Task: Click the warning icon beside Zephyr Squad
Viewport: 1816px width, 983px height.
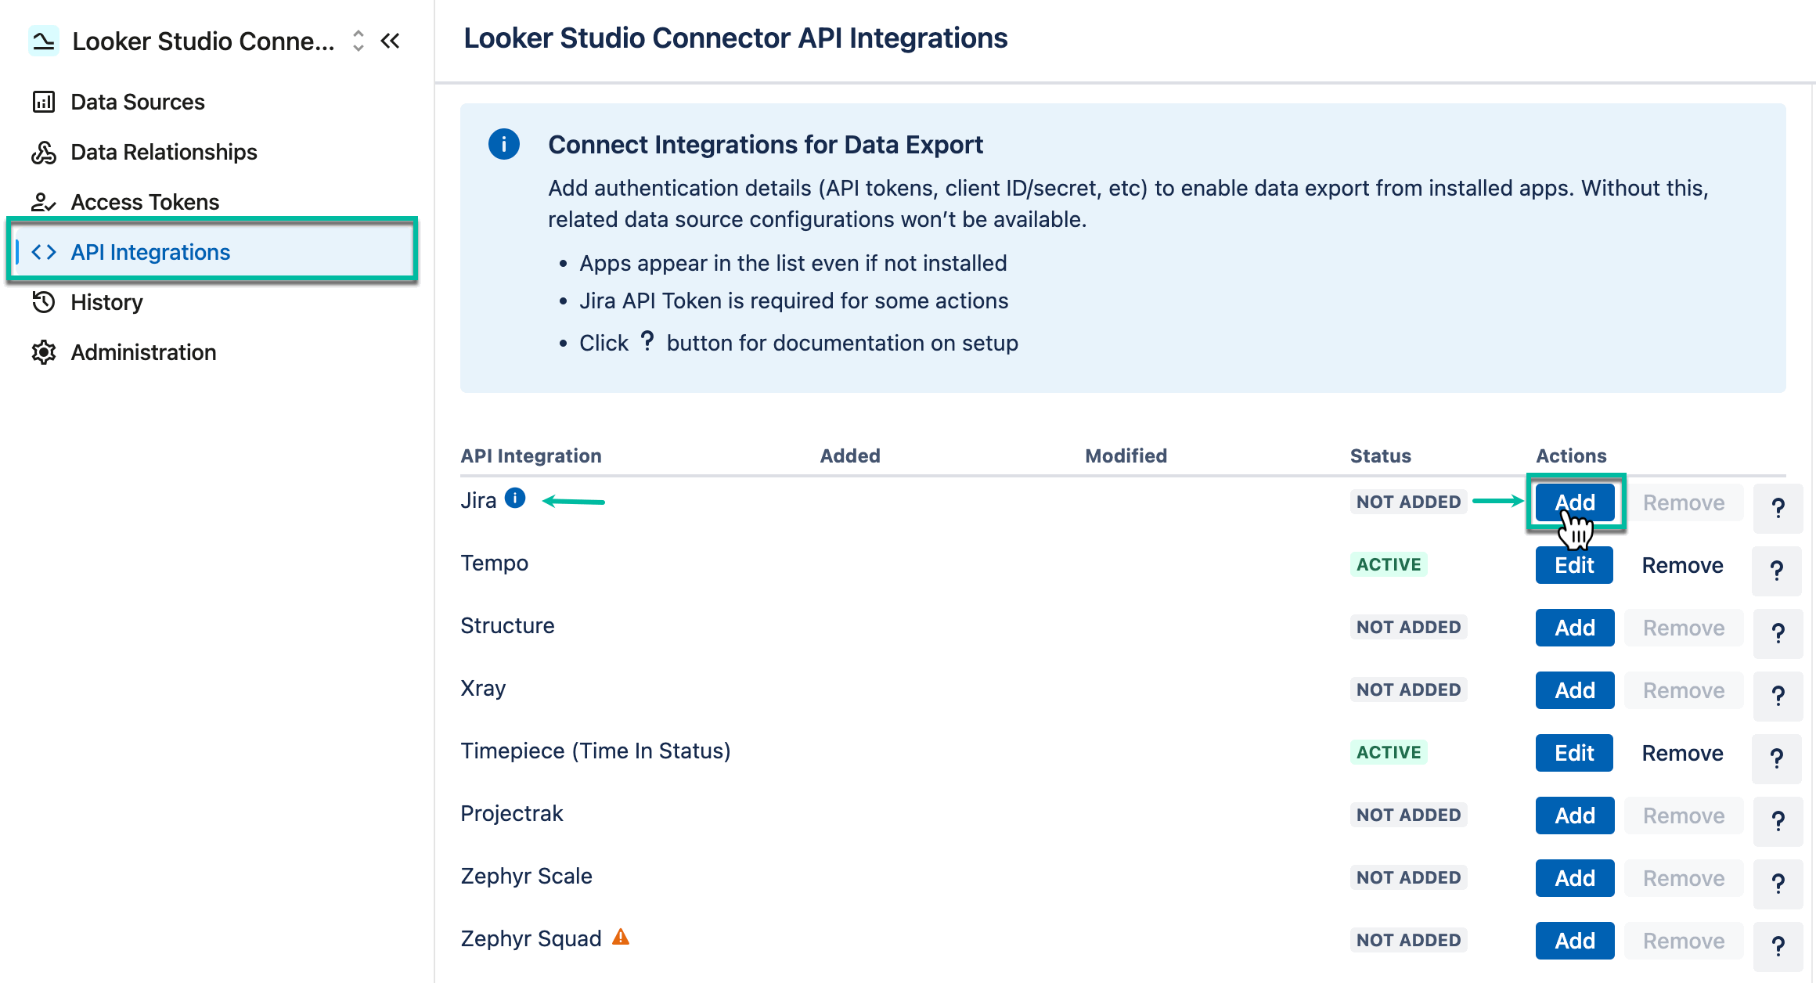Action: click(620, 936)
